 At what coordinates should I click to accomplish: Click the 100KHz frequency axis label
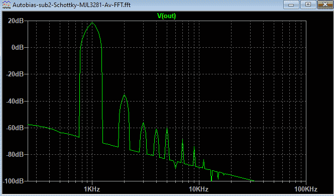(x=306, y=189)
